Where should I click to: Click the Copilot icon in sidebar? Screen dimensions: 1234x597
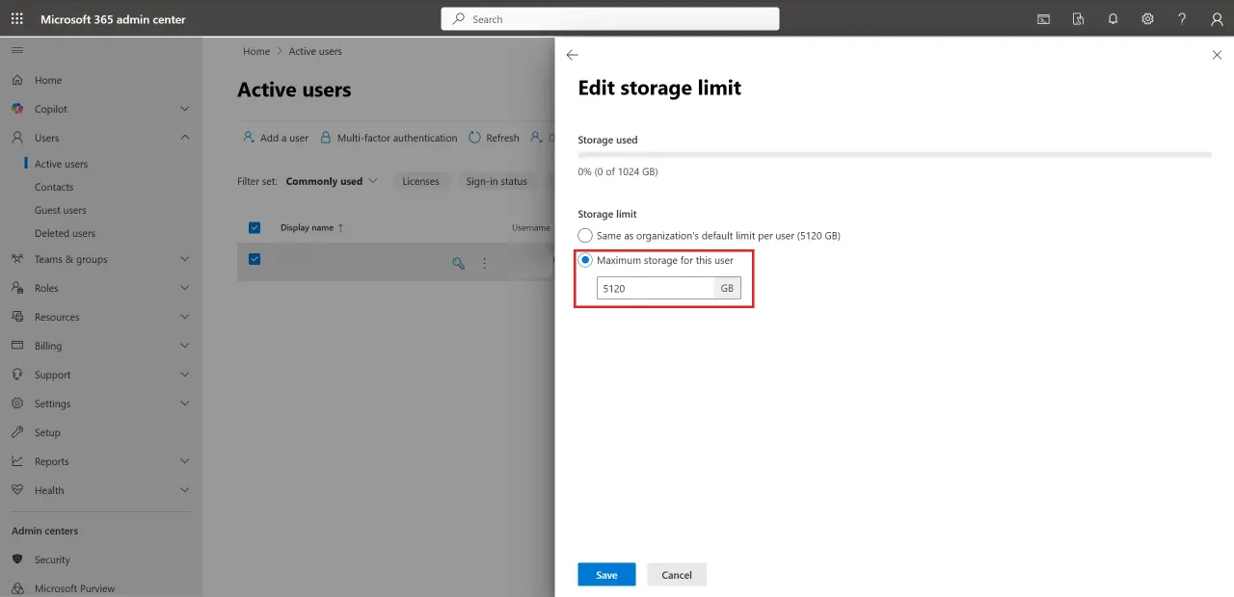coord(17,109)
